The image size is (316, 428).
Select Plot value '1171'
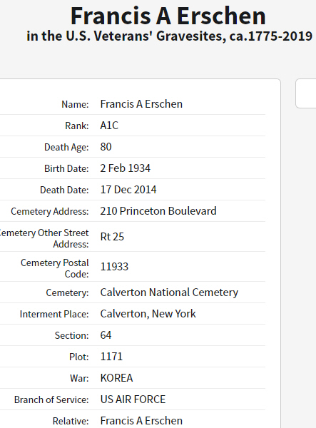pos(111,357)
